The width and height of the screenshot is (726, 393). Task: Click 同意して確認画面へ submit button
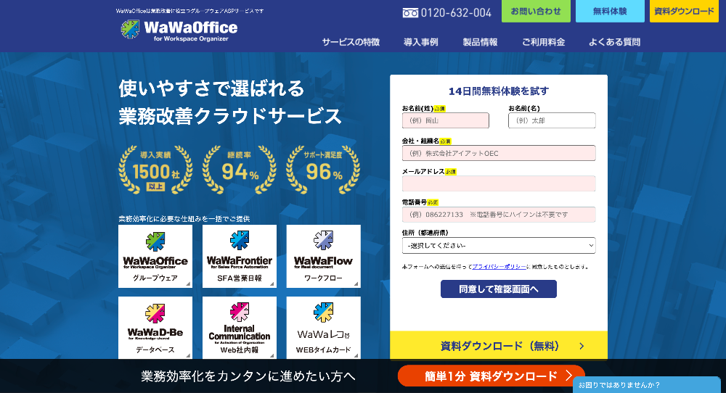[499, 289]
